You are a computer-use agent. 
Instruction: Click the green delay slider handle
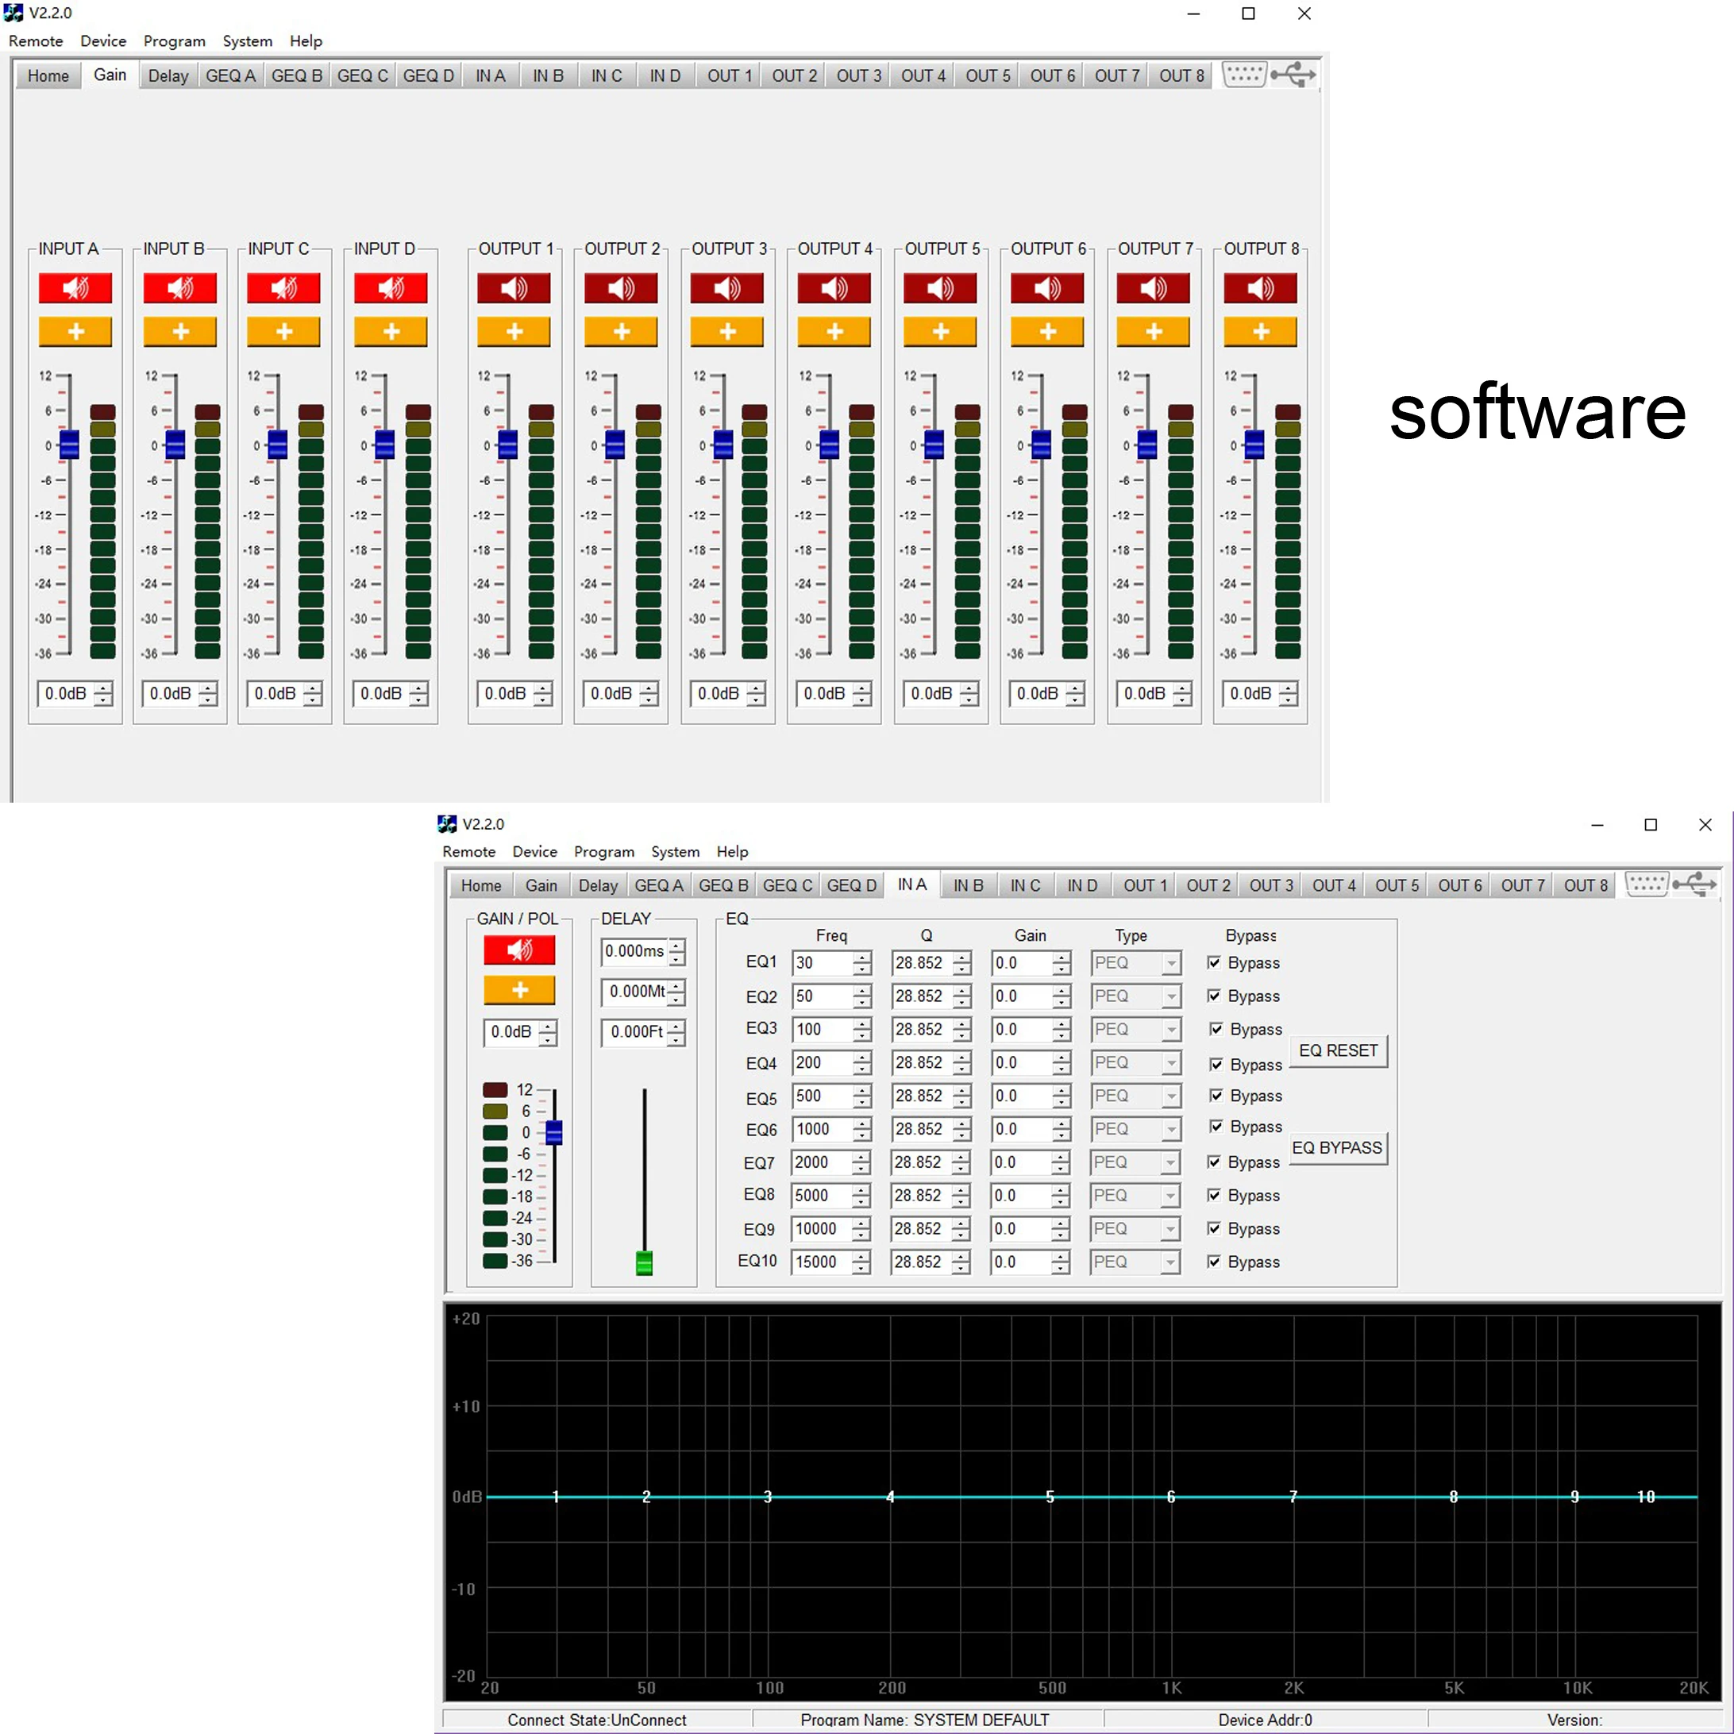pyautogui.click(x=644, y=1263)
